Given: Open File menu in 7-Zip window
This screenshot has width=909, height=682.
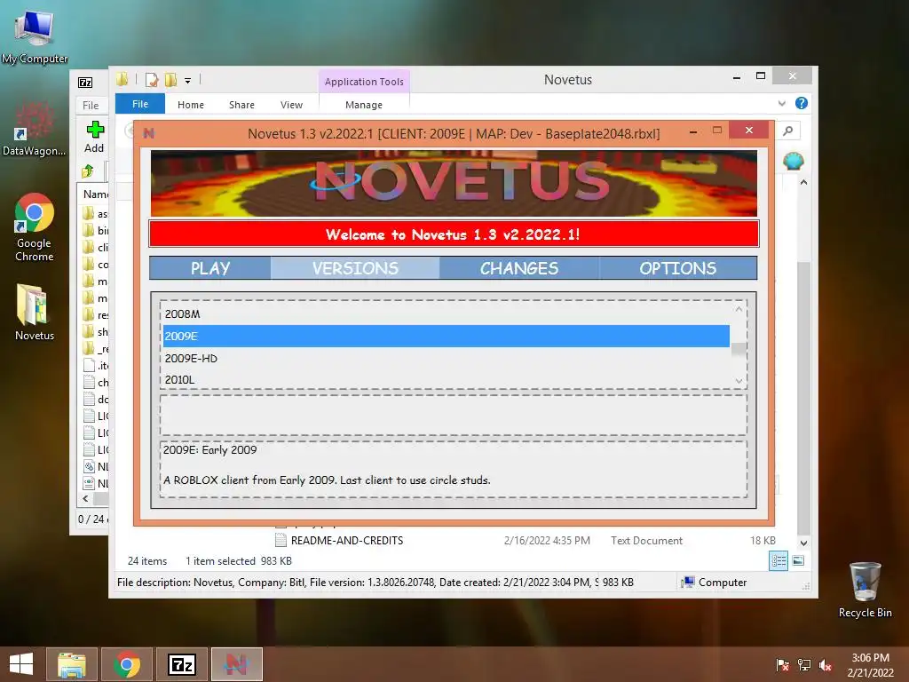Looking at the screenshot, I should tap(91, 106).
